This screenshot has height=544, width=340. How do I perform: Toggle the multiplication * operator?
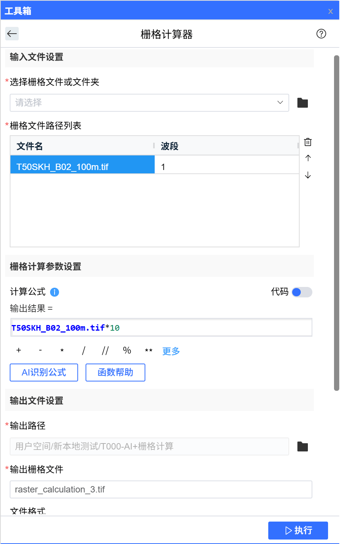pyautogui.click(x=61, y=350)
